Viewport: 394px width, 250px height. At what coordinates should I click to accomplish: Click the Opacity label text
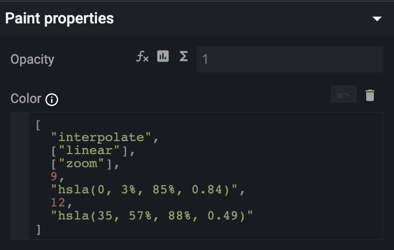click(x=32, y=59)
